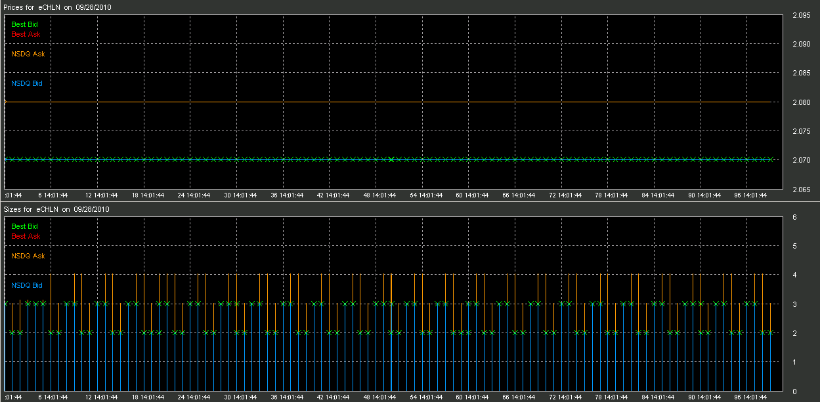Viewport: 820px width, 402px height.
Task: Click '84 14:01:44' on Sizes chart time axis
Action: coord(659,397)
